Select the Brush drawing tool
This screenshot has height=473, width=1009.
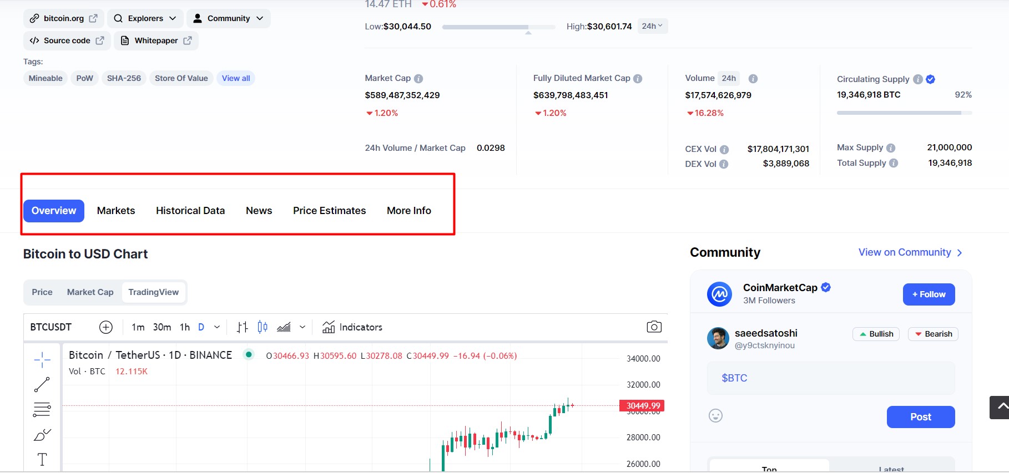(42, 435)
